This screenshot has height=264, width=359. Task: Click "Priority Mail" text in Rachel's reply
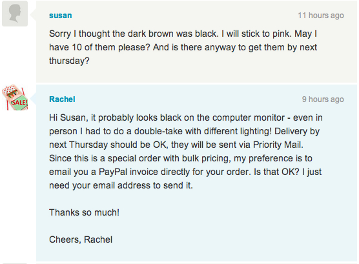(278, 145)
